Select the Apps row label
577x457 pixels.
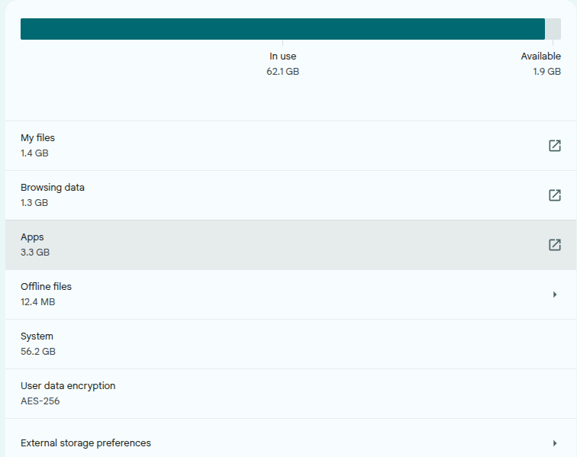pyautogui.click(x=32, y=237)
